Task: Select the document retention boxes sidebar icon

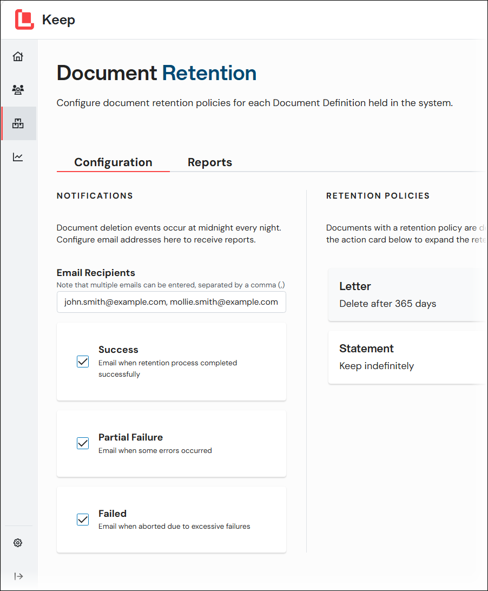Action: tap(18, 123)
